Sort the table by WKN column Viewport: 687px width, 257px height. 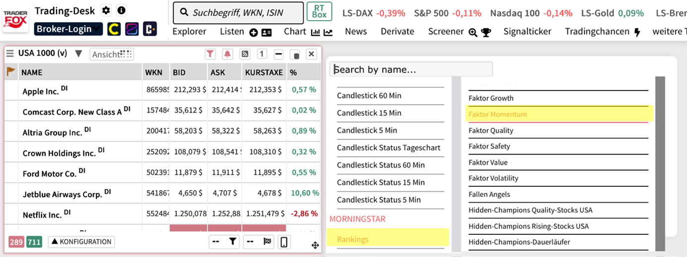coord(156,72)
